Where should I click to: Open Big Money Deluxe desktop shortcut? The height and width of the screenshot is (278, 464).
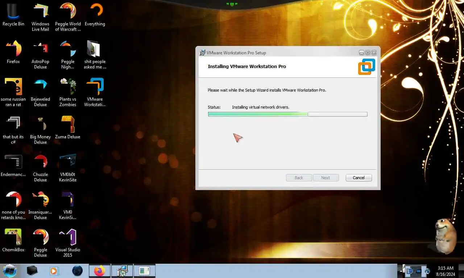tap(40, 130)
